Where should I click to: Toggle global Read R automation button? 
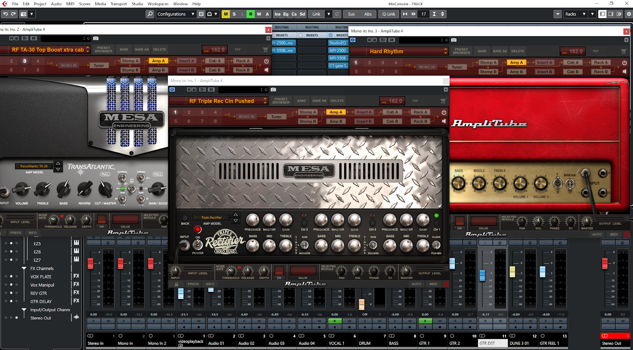[x=250, y=14]
